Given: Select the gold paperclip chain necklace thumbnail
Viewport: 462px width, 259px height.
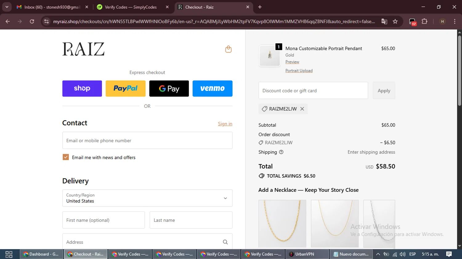Looking at the screenshot, I should click(x=282, y=224).
